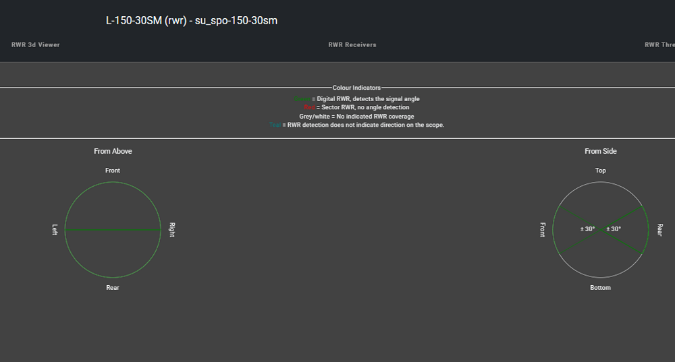Click the L-150-30SM page title
The width and height of the screenshot is (675, 362).
pos(191,21)
